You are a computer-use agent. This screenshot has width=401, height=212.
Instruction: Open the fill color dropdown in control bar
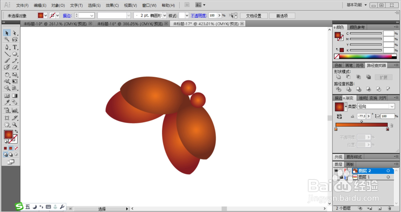pyautogui.click(x=45, y=16)
